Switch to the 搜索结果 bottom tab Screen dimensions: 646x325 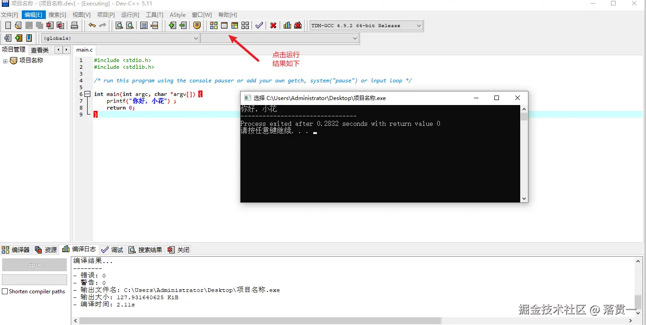tap(146, 250)
